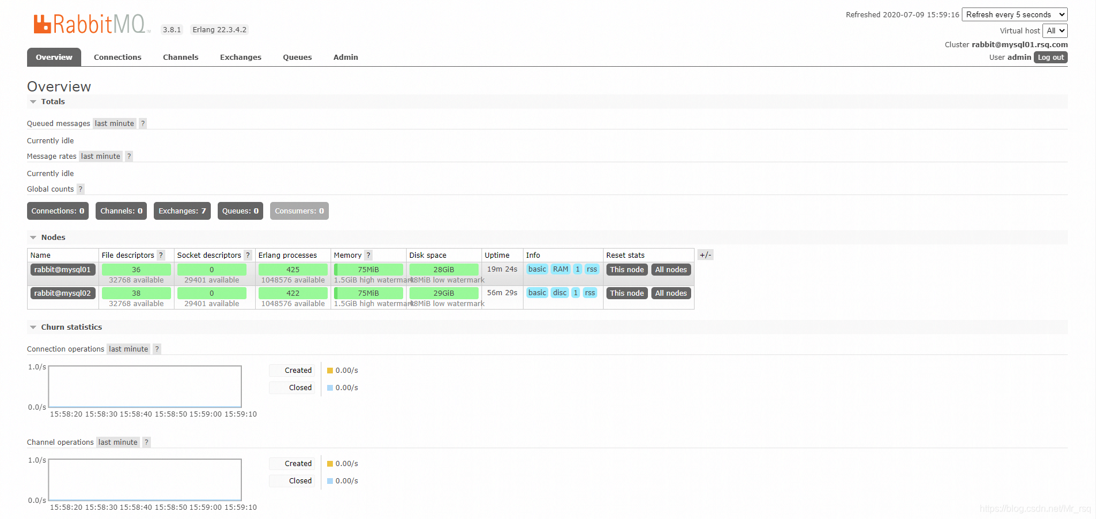Image resolution: width=1096 pixels, height=519 pixels.
Task: Open Memory column help icon
Action: 369,255
